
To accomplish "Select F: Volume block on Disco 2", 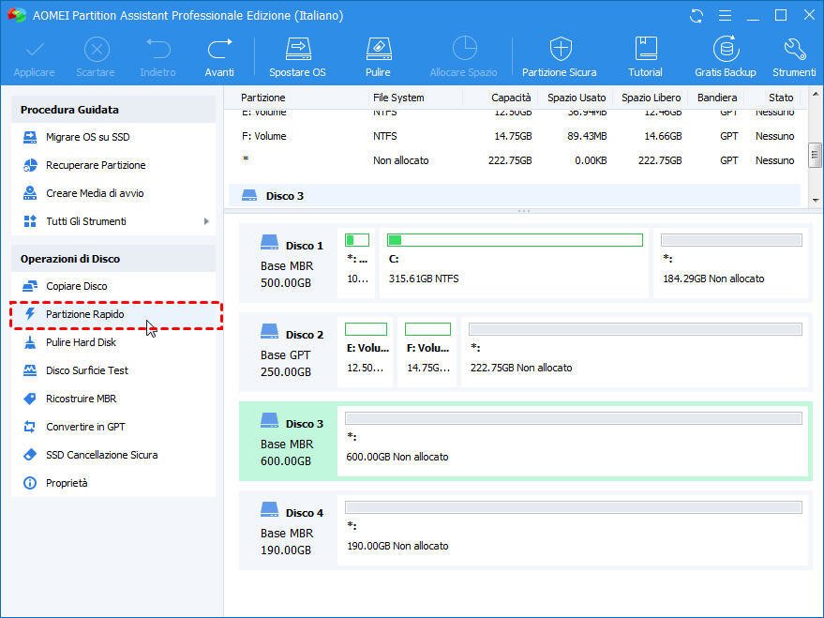I will [427, 352].
